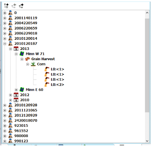Select the L0:<2> load label
Viewport: 151px width, 148px height.
58,85
